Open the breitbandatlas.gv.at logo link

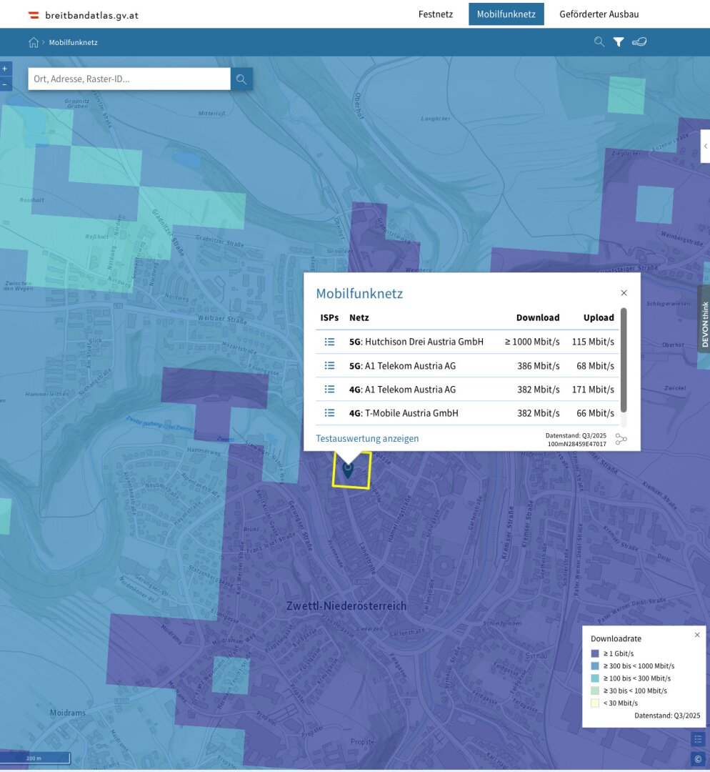tap(83, 15)
